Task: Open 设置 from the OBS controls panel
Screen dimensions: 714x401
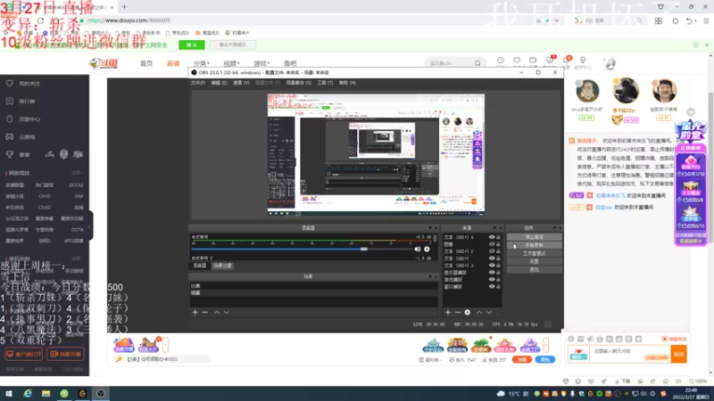Action: [534, 261]
